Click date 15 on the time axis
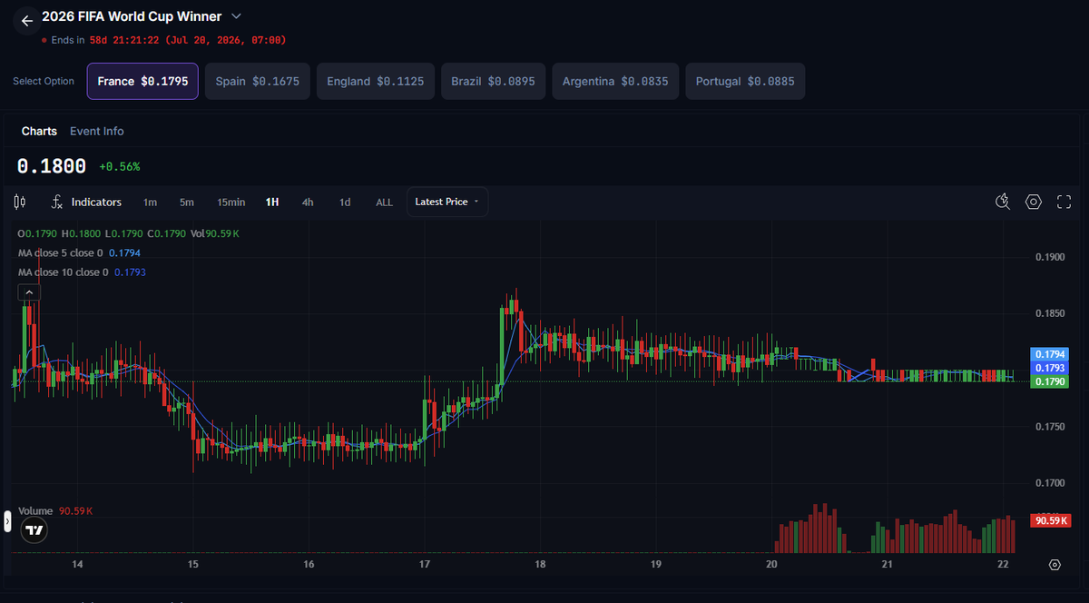Screen dimensions: 1089x603 192,564
